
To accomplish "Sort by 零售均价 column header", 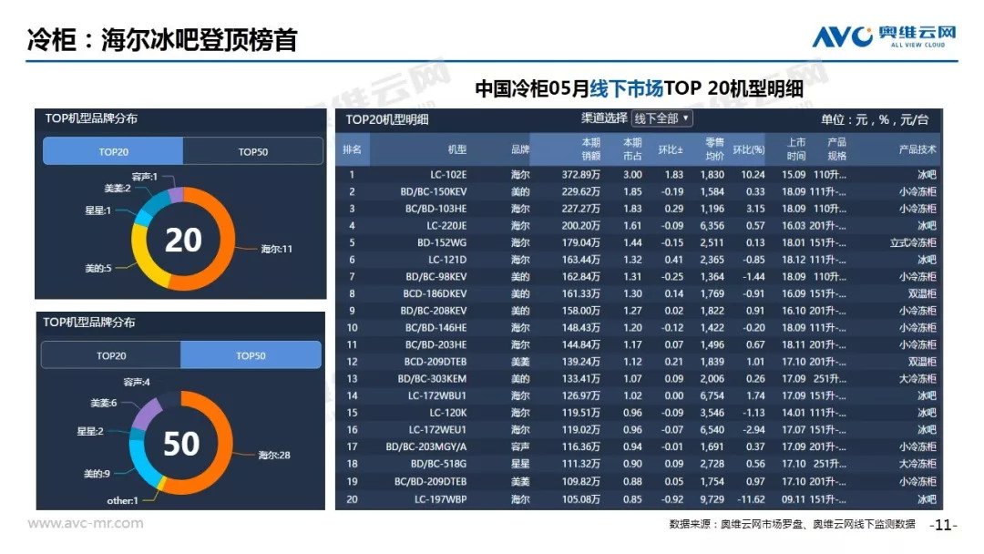I will pos(714,149).
